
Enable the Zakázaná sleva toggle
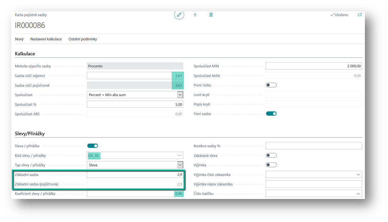(x=271, y=155)
